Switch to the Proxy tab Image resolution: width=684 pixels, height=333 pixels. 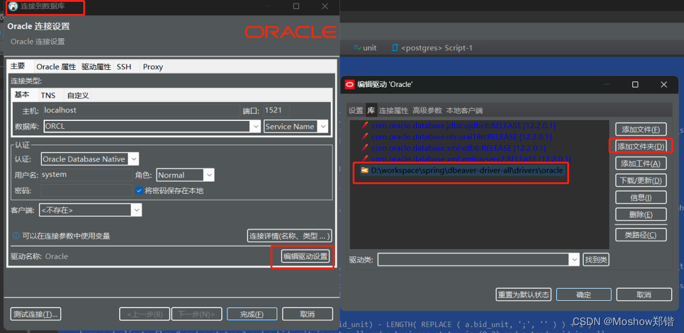click(x=153, y=67)
